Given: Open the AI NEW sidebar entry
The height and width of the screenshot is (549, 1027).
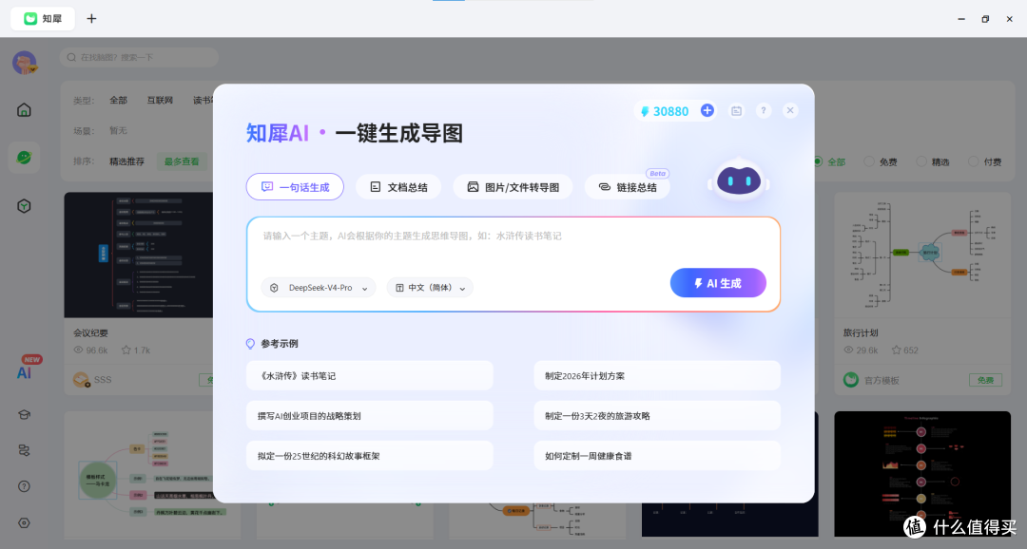Looking at the screenshot, I should [x=27, y=369].
